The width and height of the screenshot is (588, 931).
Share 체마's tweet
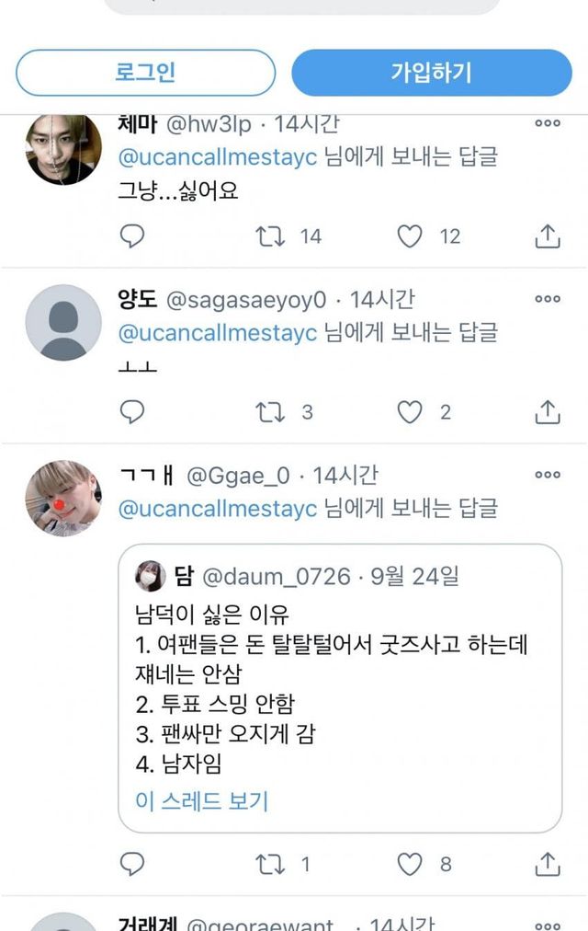548,236
